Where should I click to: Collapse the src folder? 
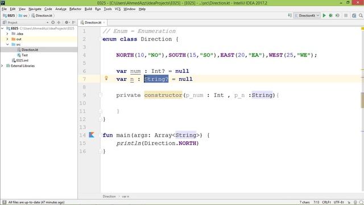coord(7,44)
